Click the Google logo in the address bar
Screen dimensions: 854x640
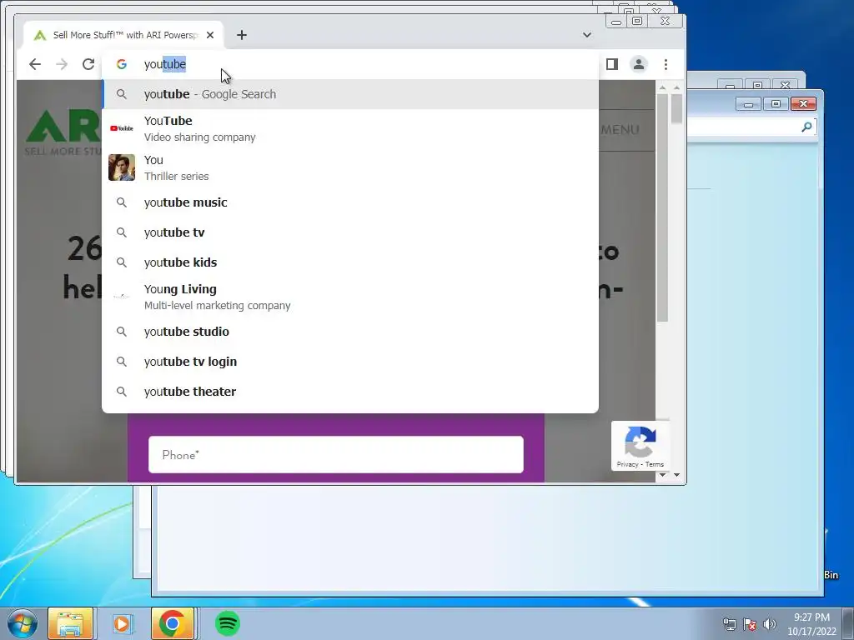pyautogui.click(x=122, y=64)
